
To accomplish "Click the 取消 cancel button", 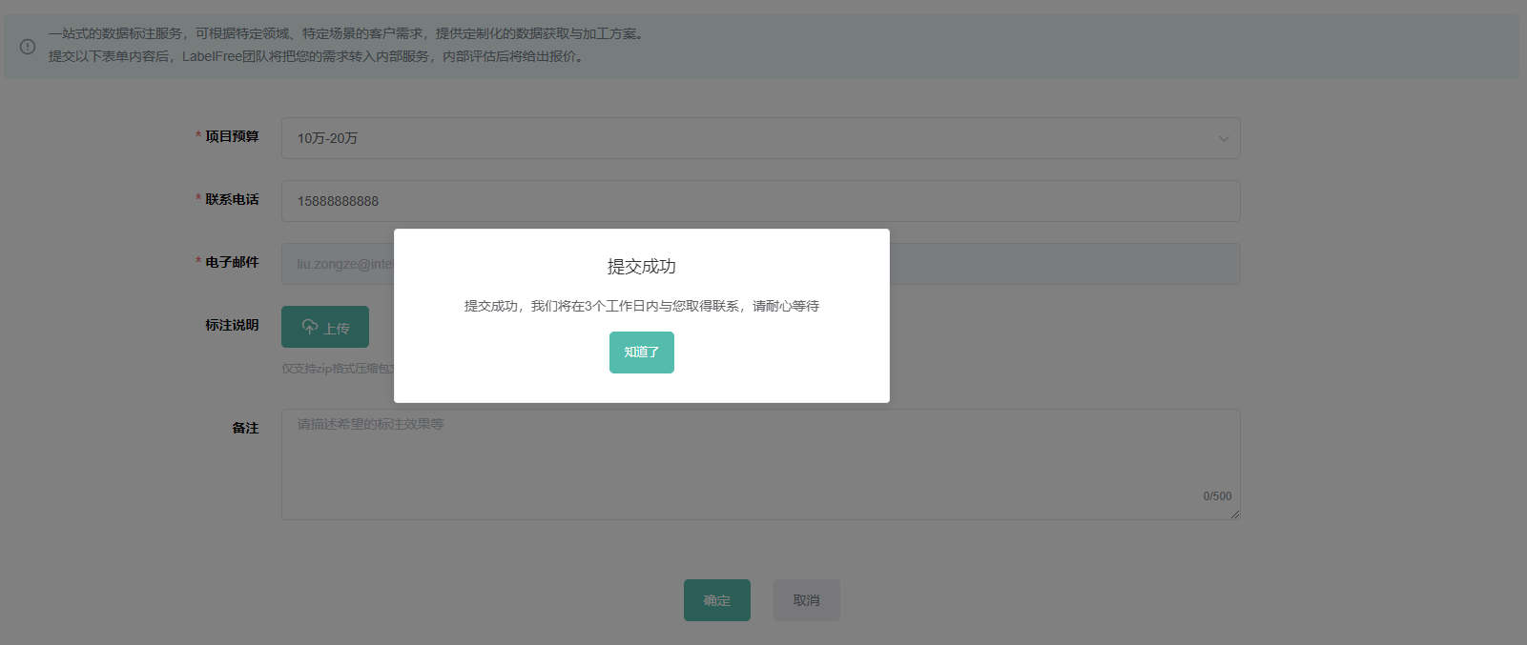I will [x=806, y=600].
